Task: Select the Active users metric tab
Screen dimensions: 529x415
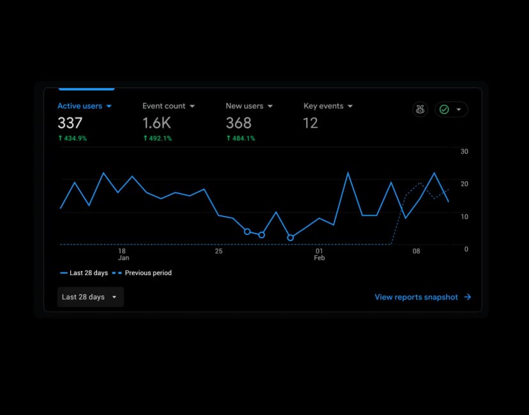Action: (x=84, y=121)
